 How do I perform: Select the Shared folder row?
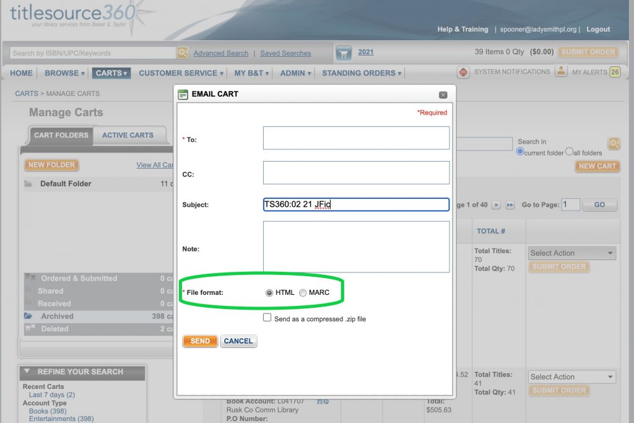(x=98, y=290)
